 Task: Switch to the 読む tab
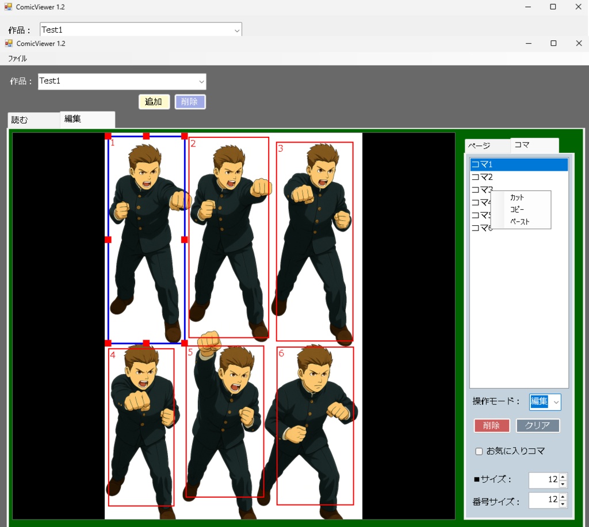coord(19,120)
